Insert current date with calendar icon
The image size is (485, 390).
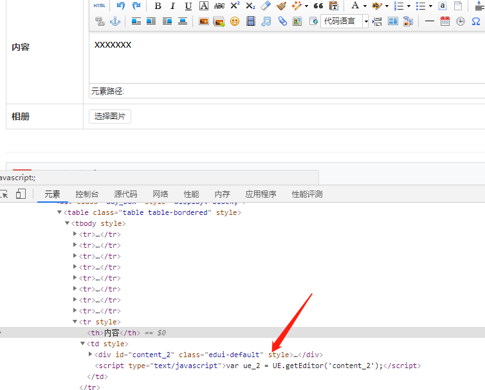445,21
